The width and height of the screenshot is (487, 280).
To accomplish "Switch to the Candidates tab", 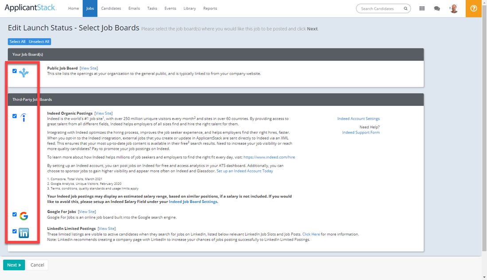I will [111, 8].
